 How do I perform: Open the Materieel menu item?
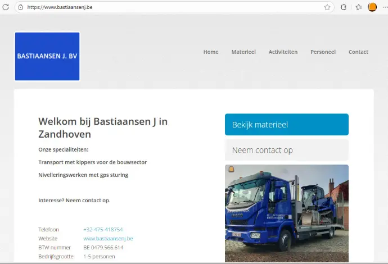tap(243, 52)
